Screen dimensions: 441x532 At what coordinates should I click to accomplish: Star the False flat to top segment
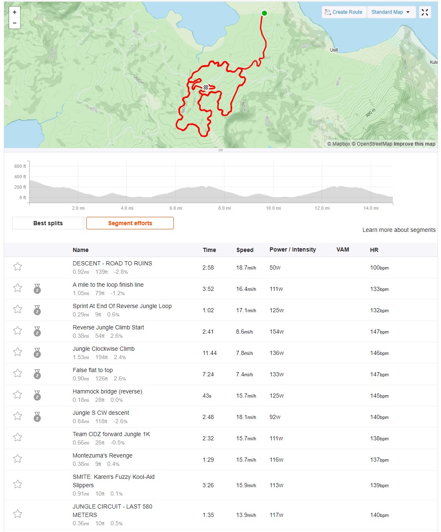18,373
